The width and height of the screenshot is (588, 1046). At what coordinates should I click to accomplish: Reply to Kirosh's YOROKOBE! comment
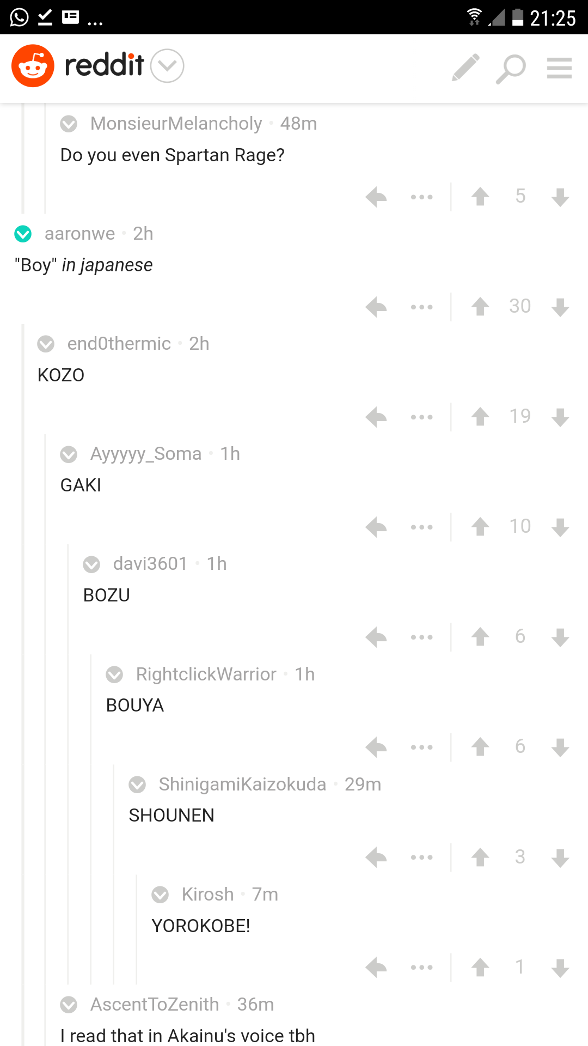click(x=376, y=968)
